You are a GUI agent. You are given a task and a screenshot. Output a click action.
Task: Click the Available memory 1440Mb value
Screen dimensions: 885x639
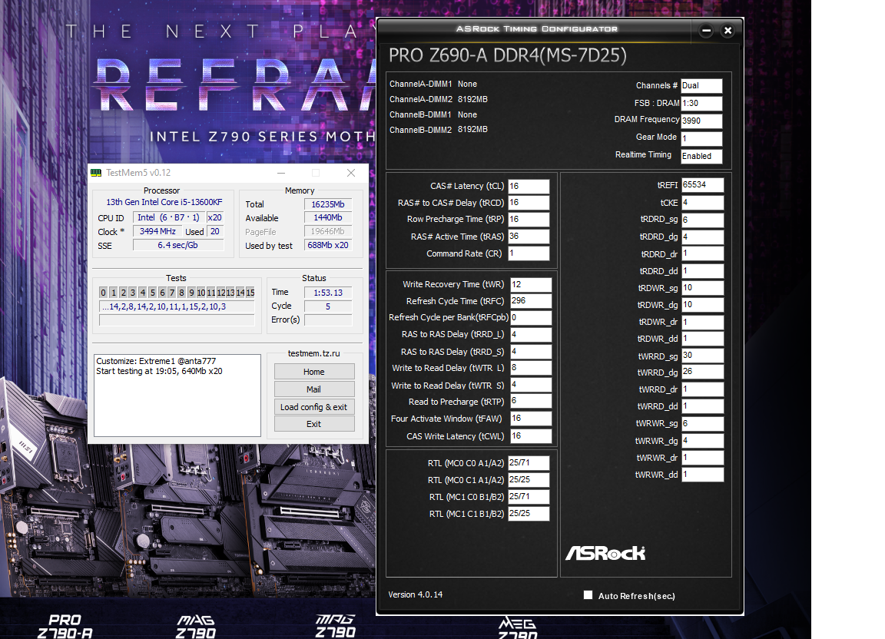[x=328, y=218]
